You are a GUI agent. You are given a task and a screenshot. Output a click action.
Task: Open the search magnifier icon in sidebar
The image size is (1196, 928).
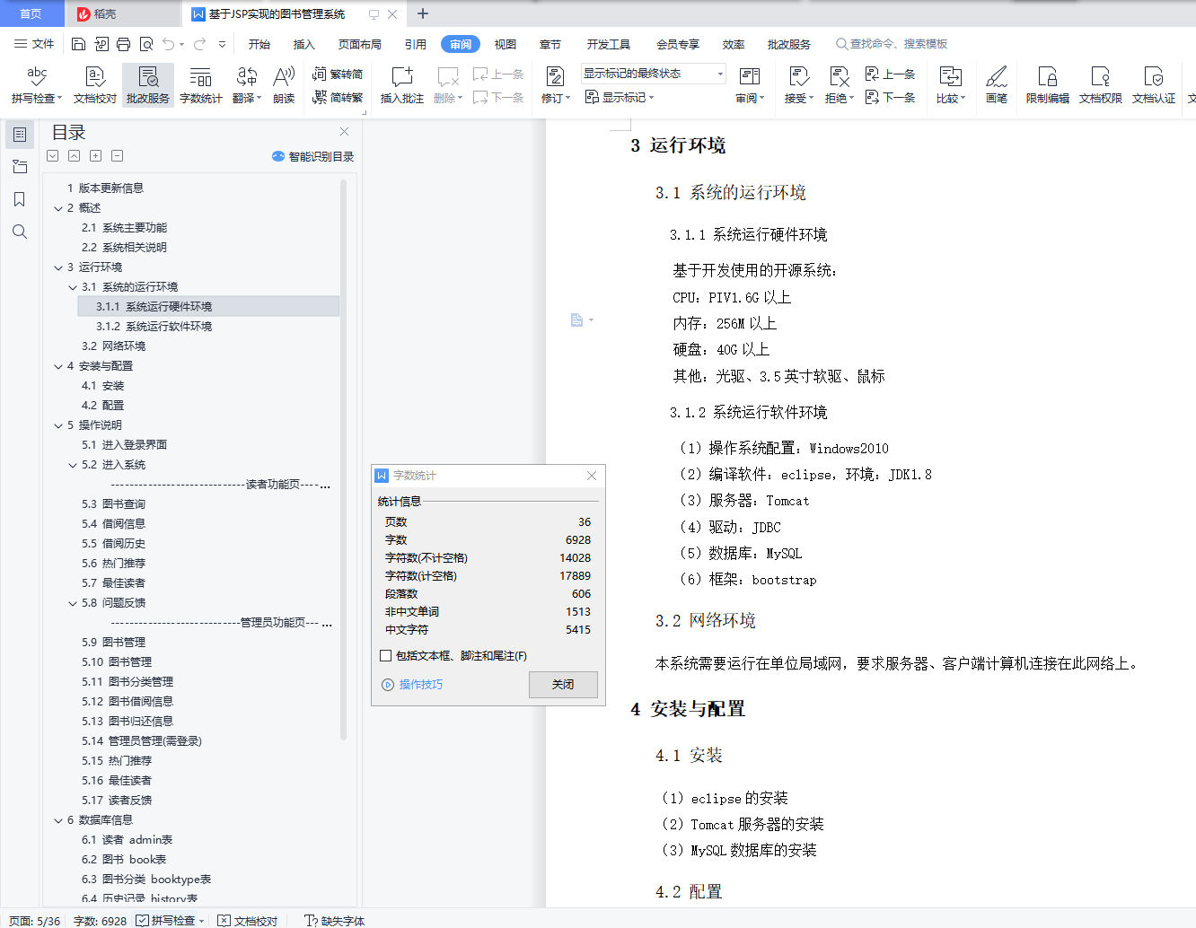point(20,232)
